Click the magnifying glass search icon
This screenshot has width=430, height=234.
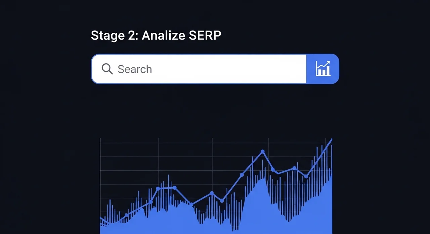click(x=107, y=69)
